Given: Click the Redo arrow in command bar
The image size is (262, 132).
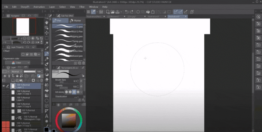Looking at the screenshot, I should [132, 12].
